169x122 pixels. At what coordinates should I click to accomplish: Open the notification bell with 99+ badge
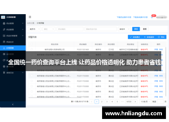(152, 17)
